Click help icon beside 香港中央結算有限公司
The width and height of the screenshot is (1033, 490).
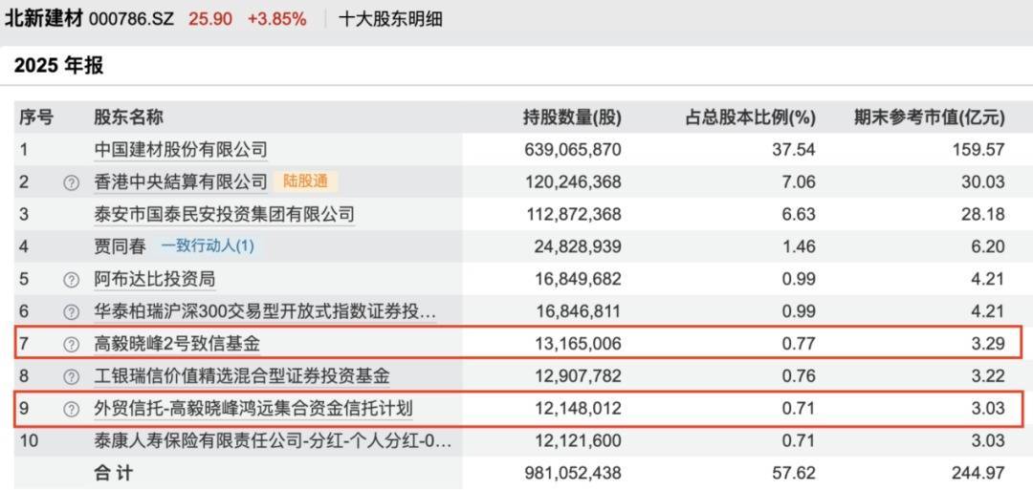coord(71,182)
